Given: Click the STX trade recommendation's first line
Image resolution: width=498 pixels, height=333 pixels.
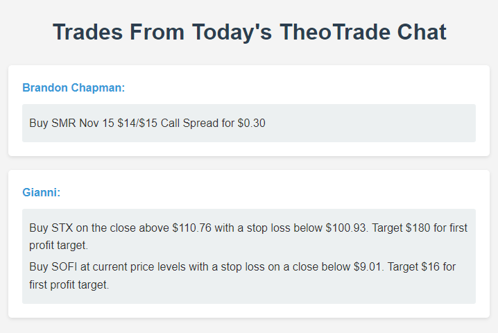Looking at the screenshot, I should (249, 228).
